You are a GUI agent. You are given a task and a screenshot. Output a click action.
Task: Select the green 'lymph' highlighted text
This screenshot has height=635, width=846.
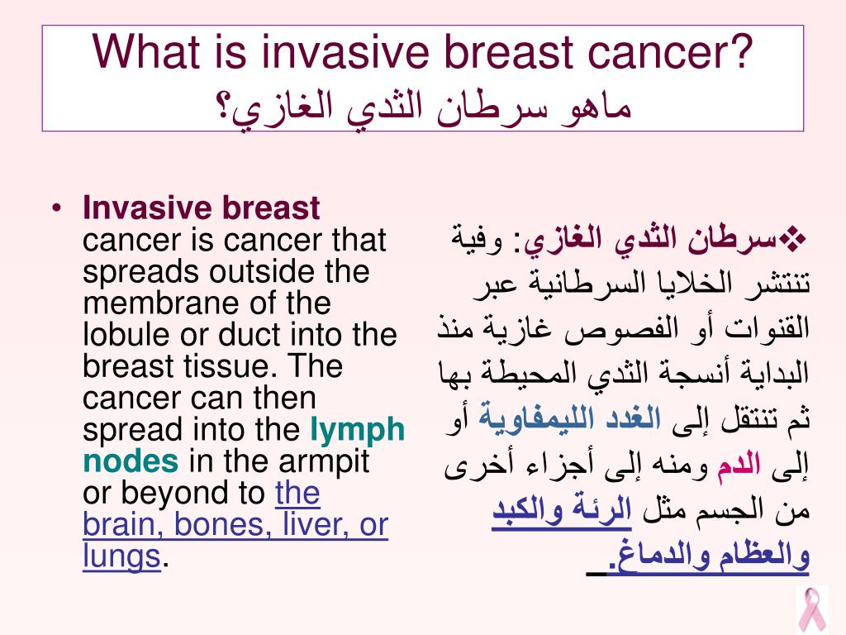[x=357, y=430]
